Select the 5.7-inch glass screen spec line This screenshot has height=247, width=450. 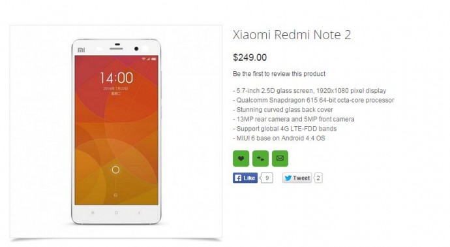309,91
